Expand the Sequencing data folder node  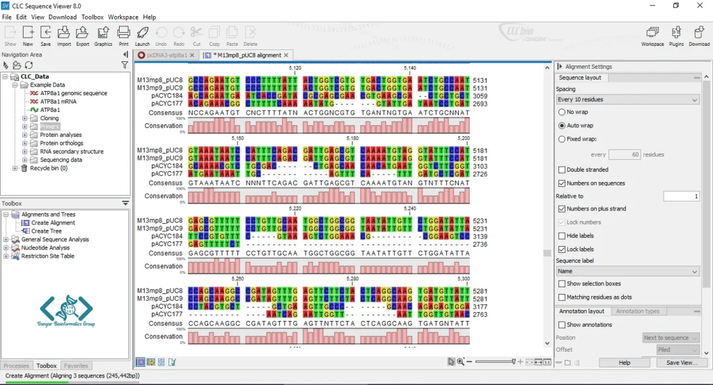[x=24, y=160]
